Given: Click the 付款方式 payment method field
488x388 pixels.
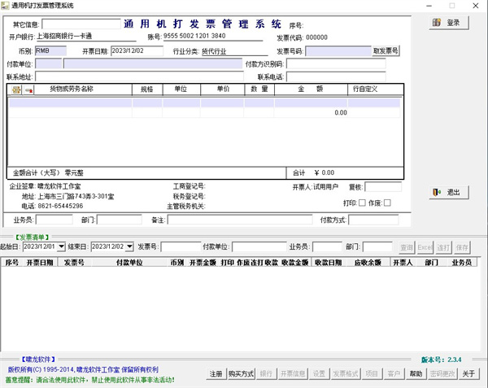Looking at the screenshot, I should [373, 220].
